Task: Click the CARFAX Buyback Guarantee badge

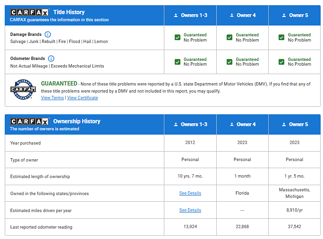Action: click(x=23, y=89)
